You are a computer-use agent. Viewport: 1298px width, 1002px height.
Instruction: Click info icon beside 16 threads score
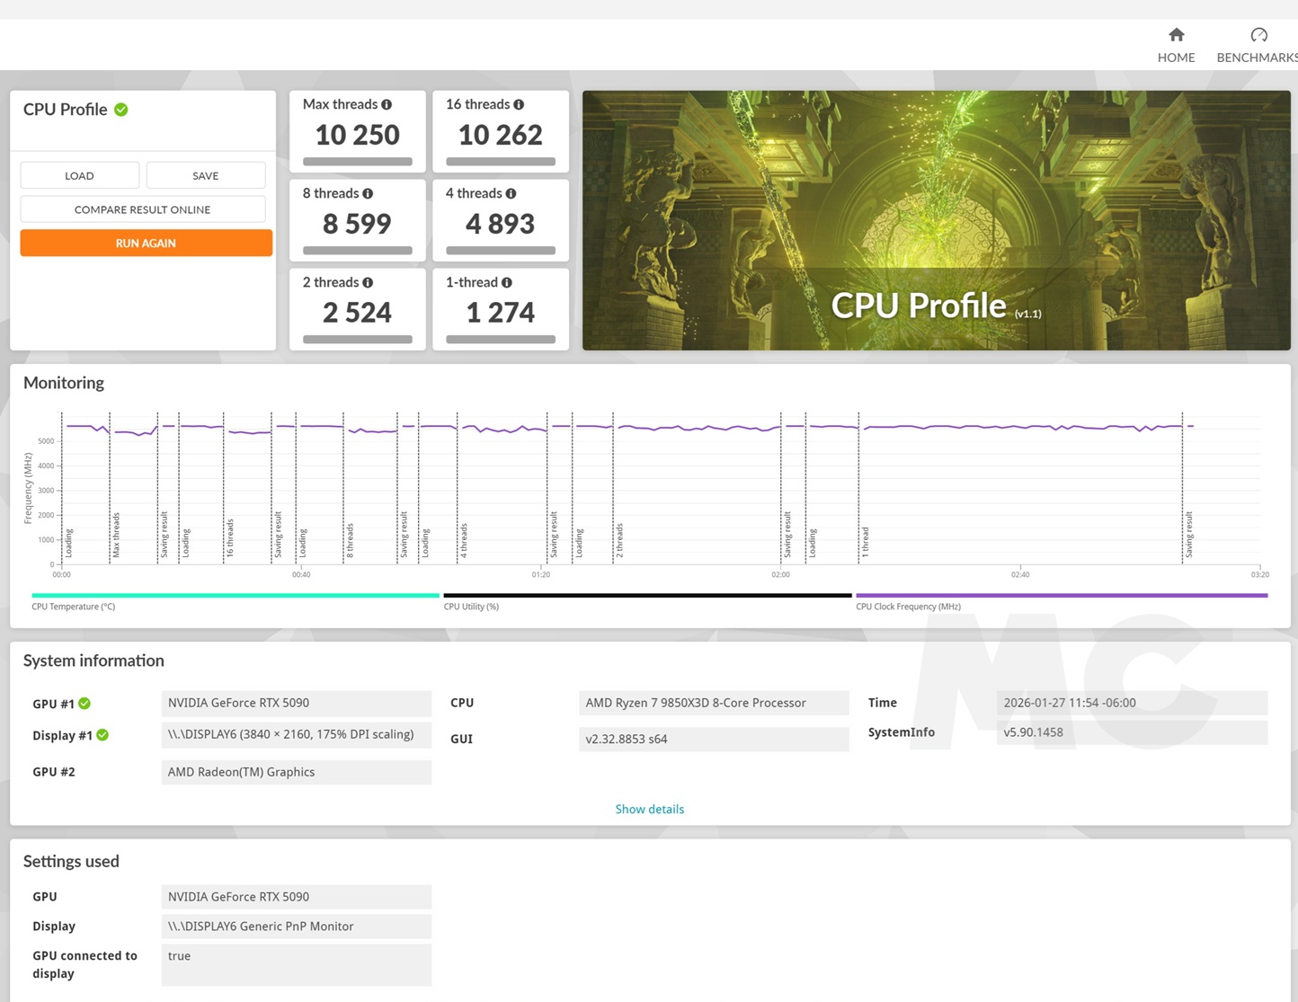pyautogui.click(x=519, y=104)
